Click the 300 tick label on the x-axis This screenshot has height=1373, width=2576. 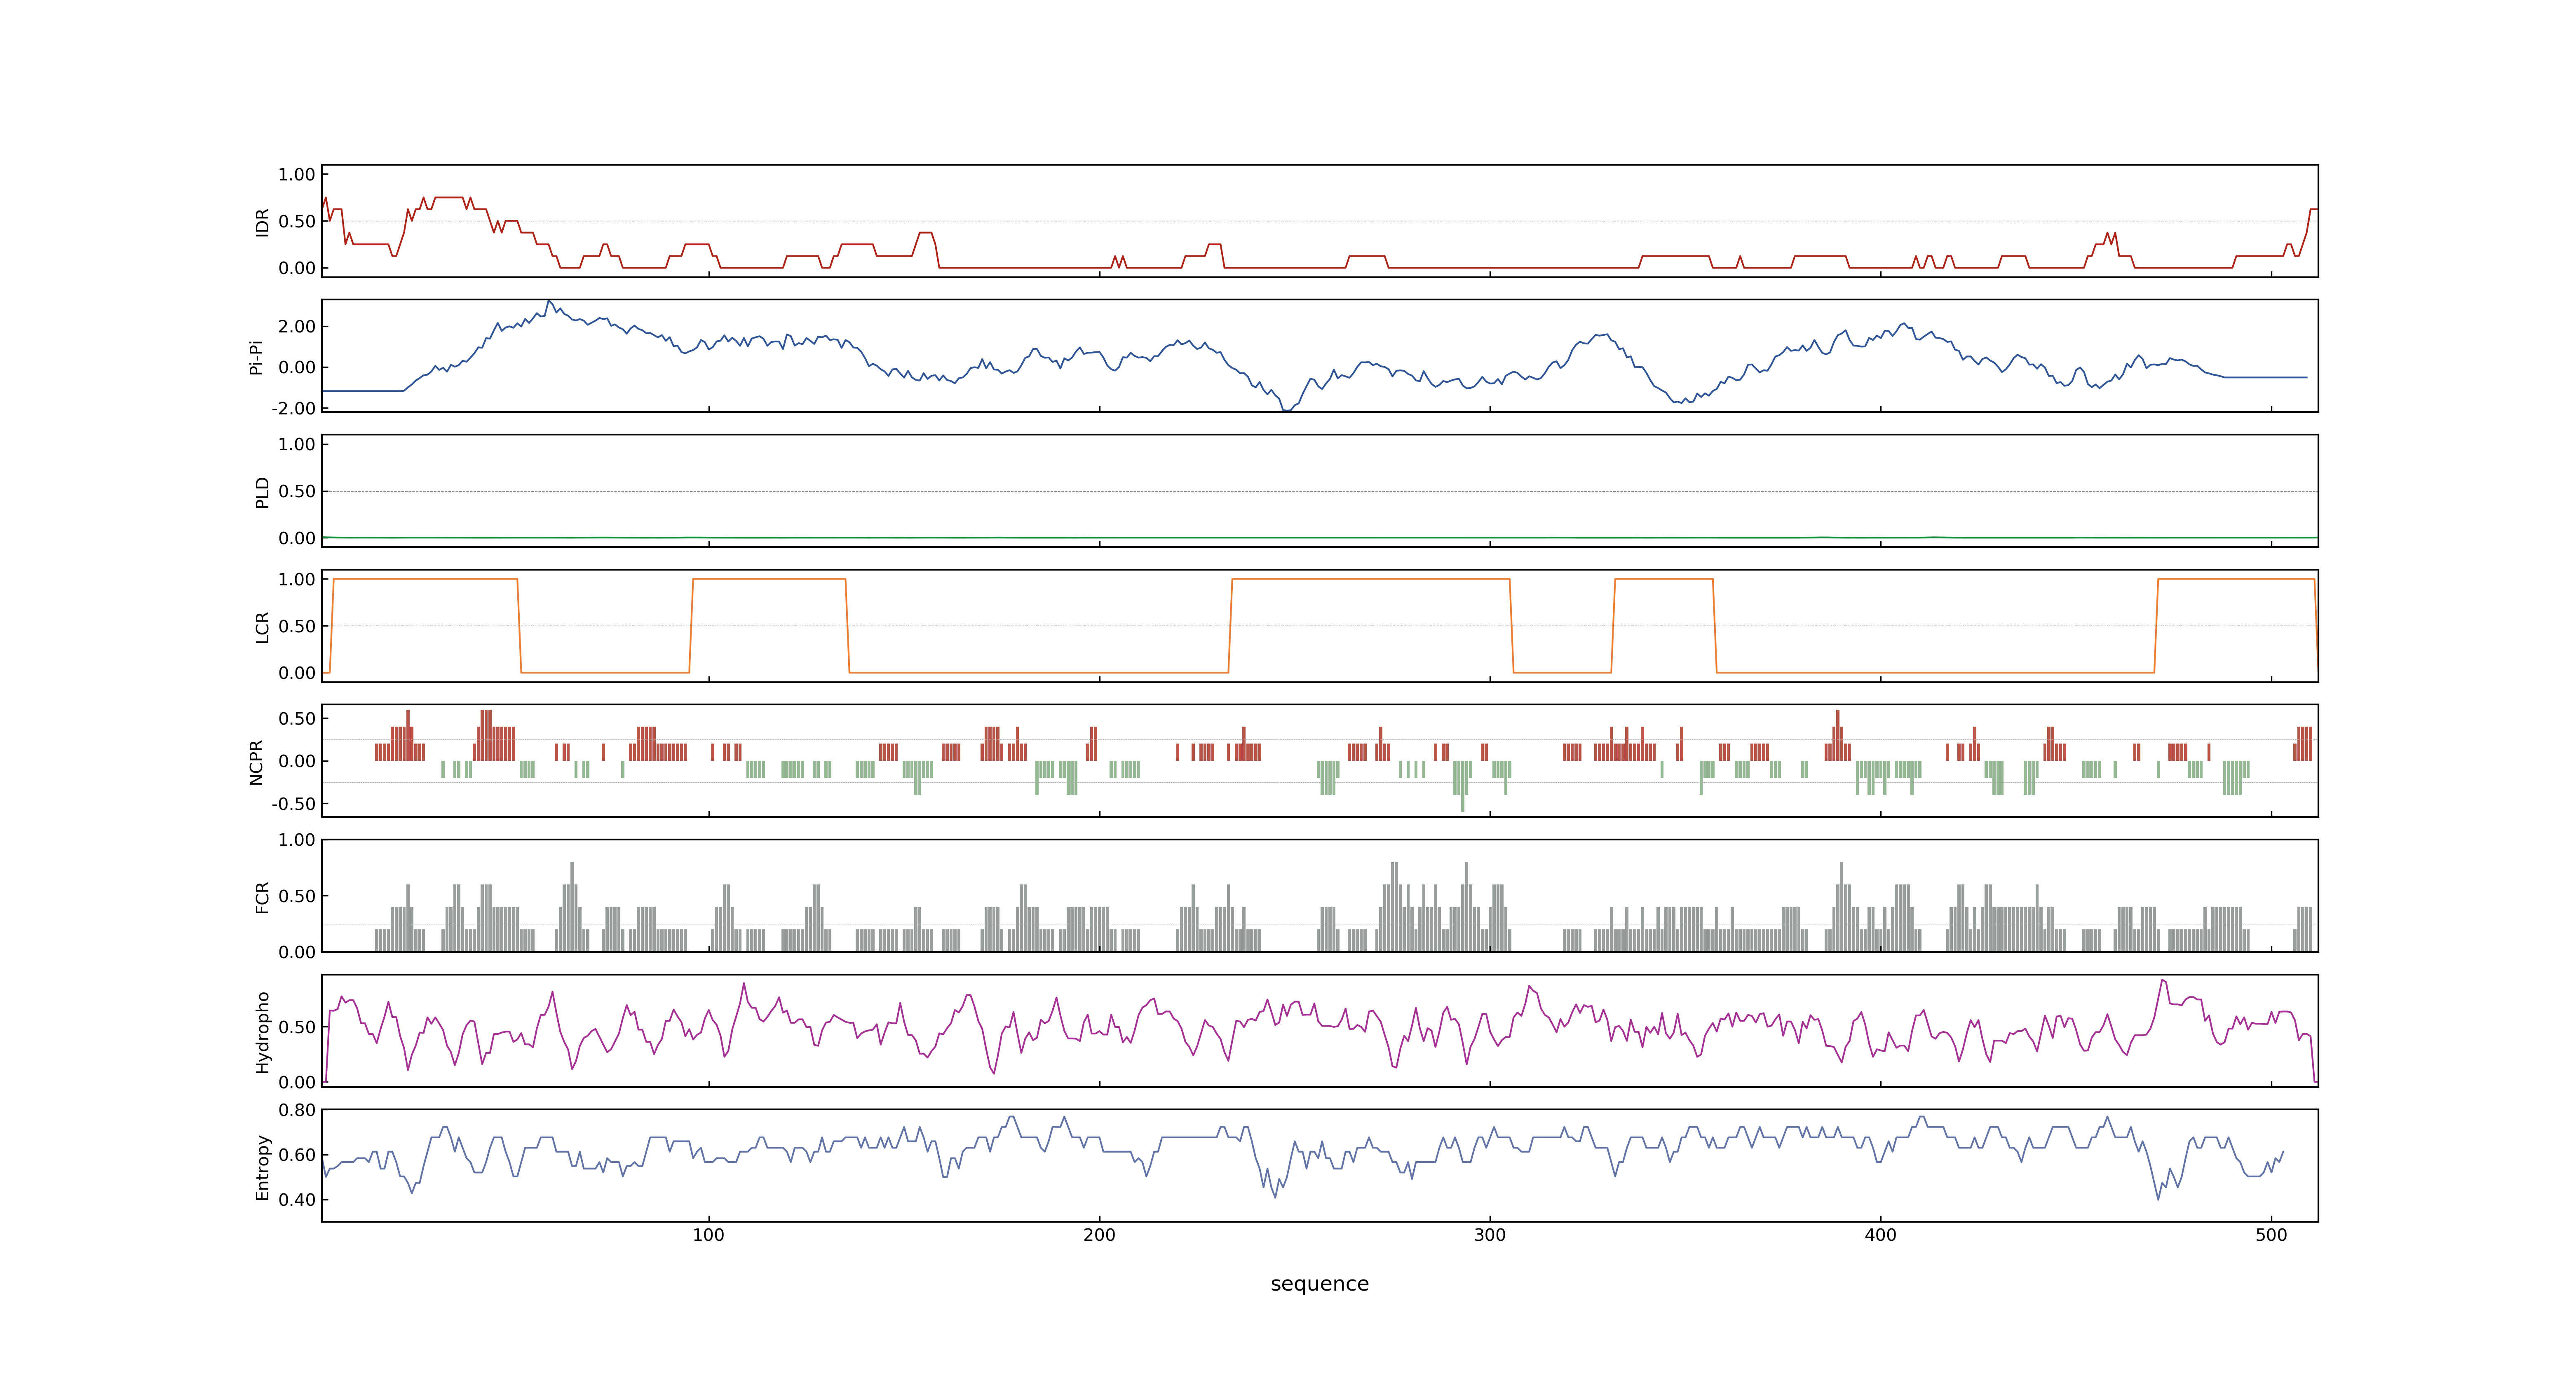tap(1490, 1235)
